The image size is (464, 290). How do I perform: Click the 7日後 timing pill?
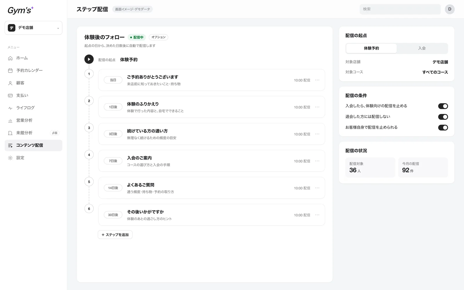click(x=113, y=161)
